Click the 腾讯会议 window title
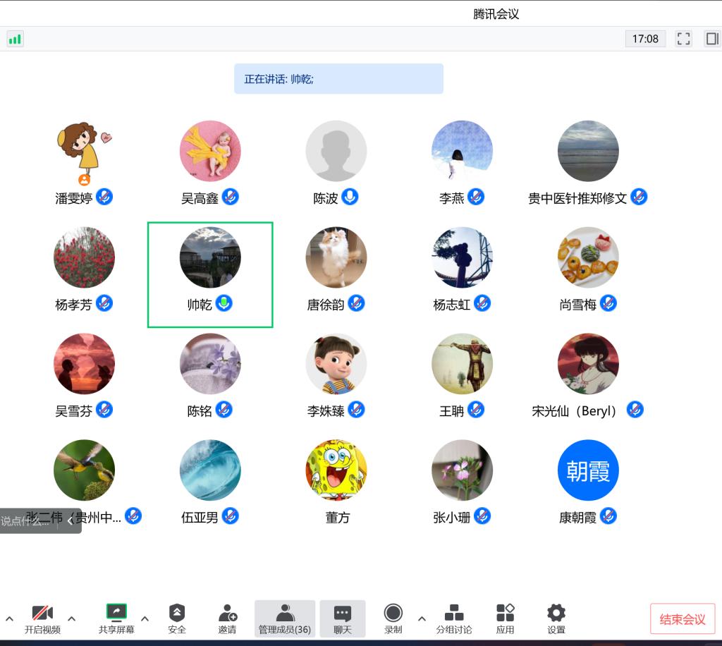722x646 pixels. [496, 14]
